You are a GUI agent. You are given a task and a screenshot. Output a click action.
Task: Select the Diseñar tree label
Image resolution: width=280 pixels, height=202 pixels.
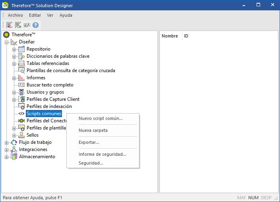coord(27,42)
